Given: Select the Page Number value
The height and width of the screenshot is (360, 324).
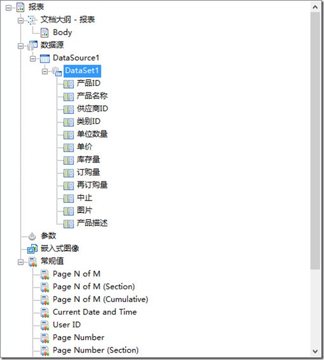Looking at the screenshot, I should pyautogui.click(x=78, y=337).
